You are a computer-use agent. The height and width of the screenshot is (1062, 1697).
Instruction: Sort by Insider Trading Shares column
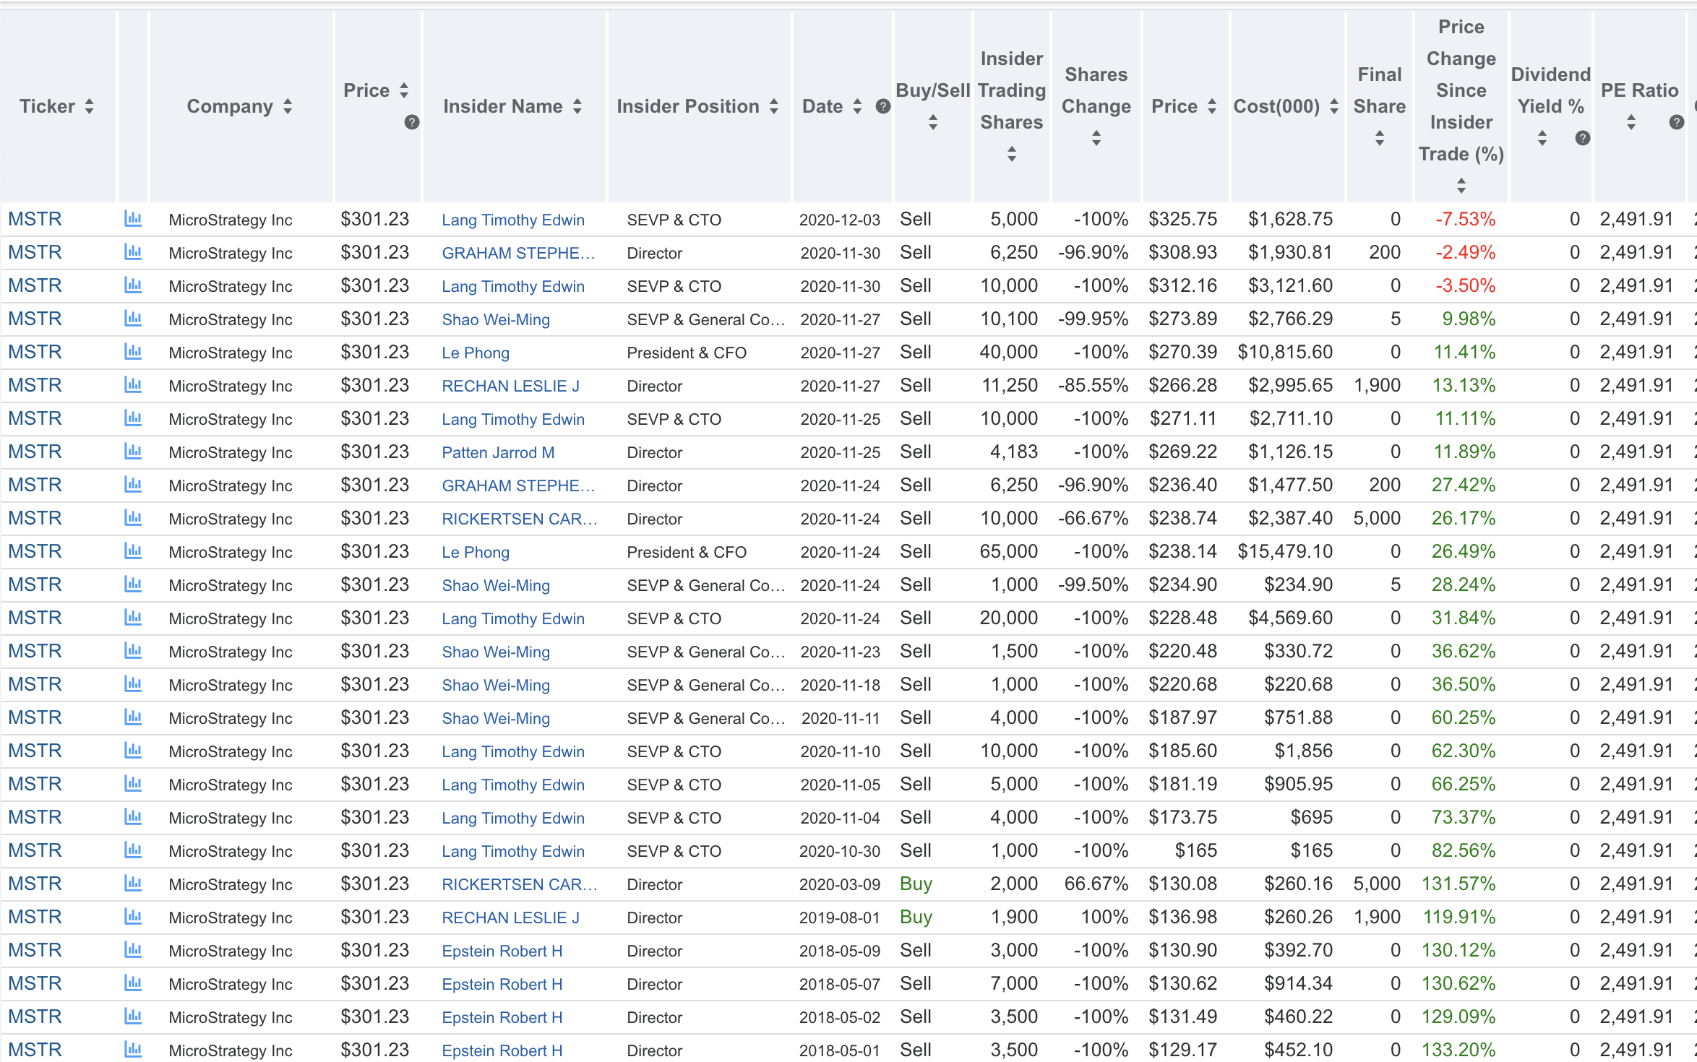click(1012, 154)
